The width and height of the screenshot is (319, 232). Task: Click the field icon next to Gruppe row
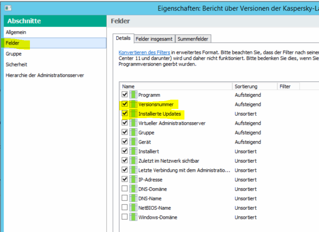point(133,132)
